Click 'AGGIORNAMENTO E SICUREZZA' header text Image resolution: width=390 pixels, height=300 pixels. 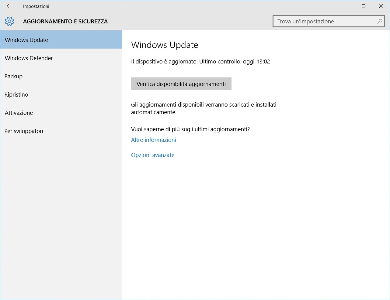[65, 22]
